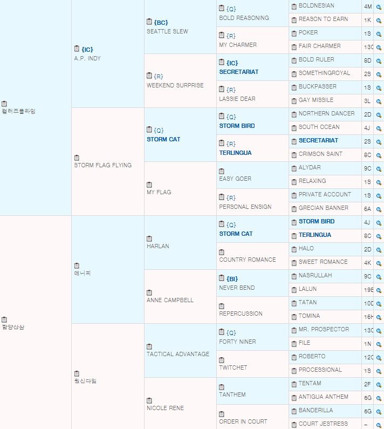Click the magnifier icon in the NASRULLAH row
Screen dimensions: 384x429
pos(379,276)
